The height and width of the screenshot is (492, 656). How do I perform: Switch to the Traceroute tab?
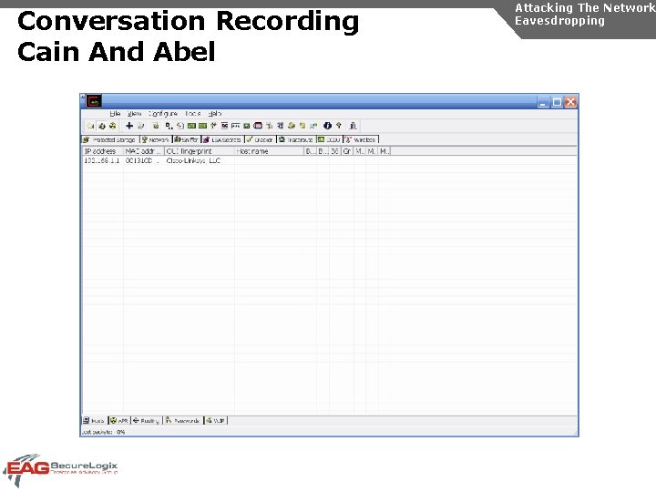(296, 139)
